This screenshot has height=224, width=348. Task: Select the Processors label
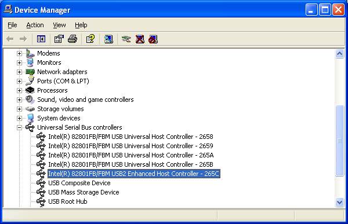coord(52,90)
